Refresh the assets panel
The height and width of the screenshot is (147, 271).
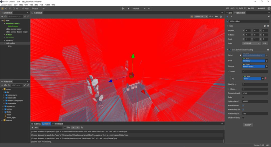pyautogui.click(x=28, y=85)
